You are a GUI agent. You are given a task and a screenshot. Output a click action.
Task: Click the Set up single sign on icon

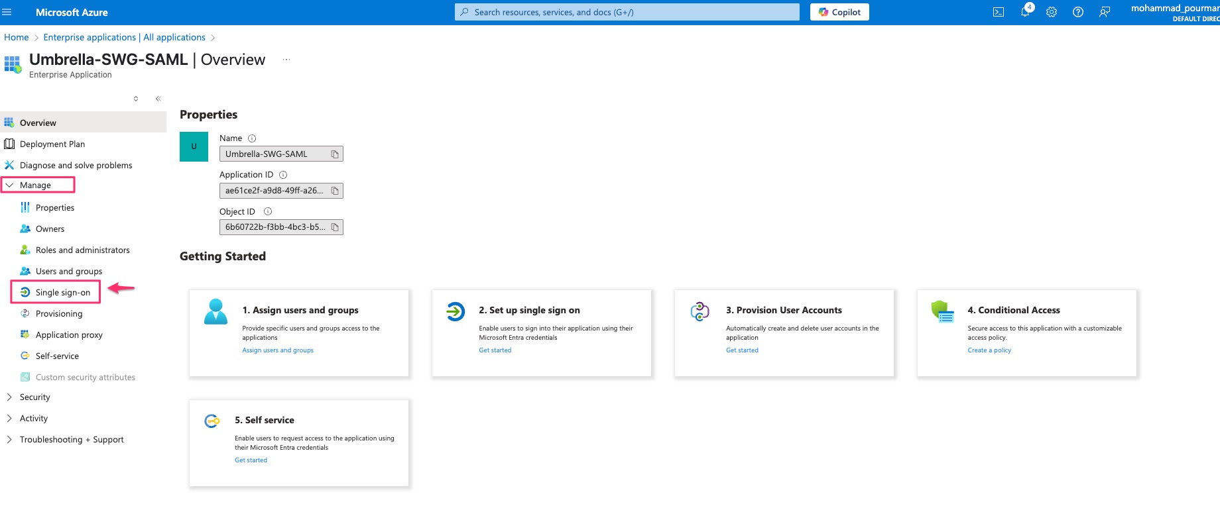(456, 311)
